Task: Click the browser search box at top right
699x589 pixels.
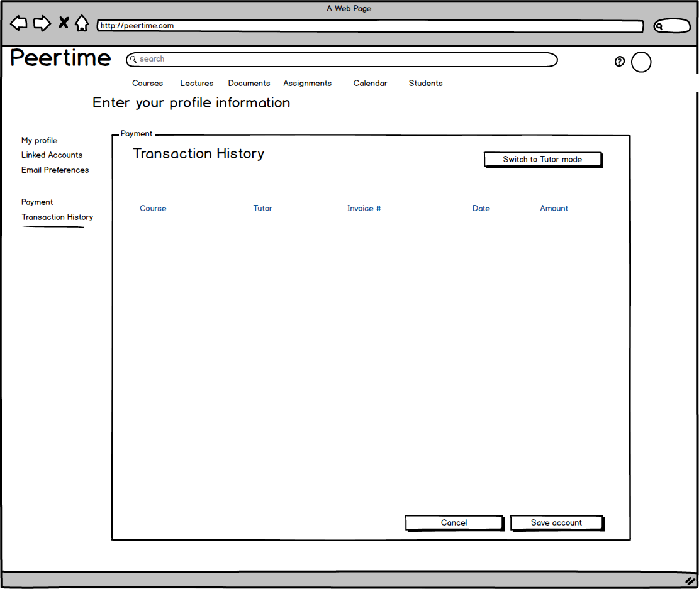Action: pos(672,26)
